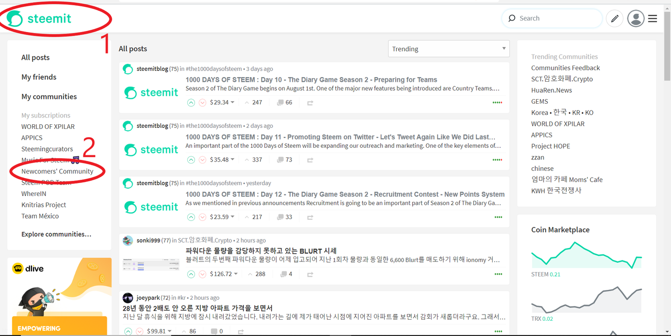Screen dimensions: 671x336
Task: Click the TRX price chart
Action: click(586, 300)
